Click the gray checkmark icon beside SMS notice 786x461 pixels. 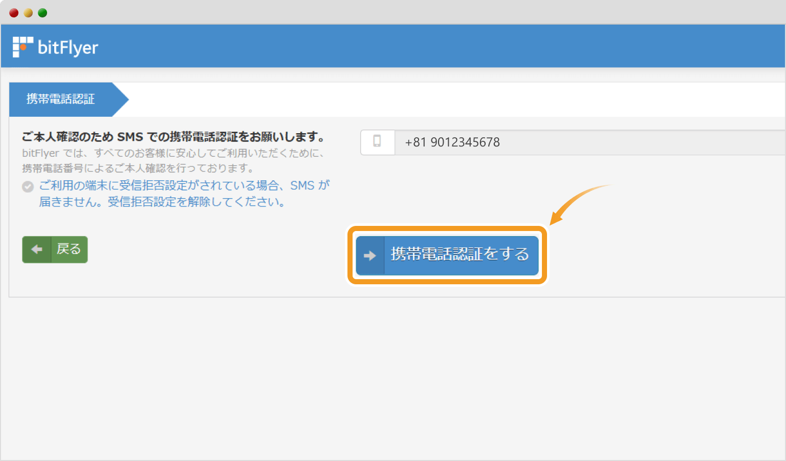click(28, 186)
